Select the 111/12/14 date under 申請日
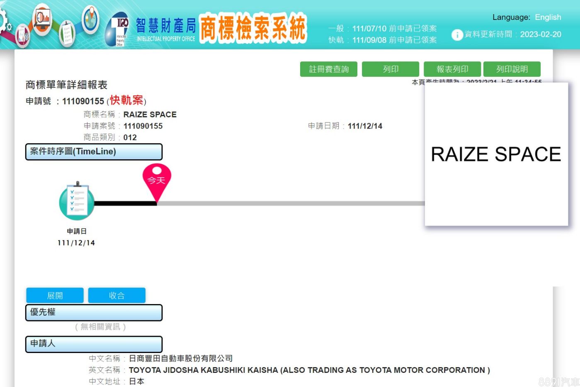 [x=76, y=243]
